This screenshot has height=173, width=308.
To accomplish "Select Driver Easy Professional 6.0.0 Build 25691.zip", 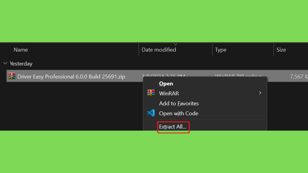I will 71,77.
